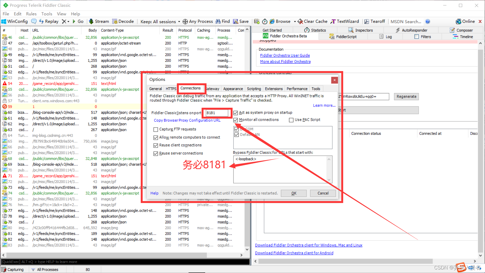Click the Capturing status bar indicator
Screen dimensions: 485x273
click(x=12, y=269)
